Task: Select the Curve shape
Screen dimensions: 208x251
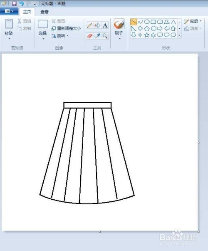Action: coord(140,22)
